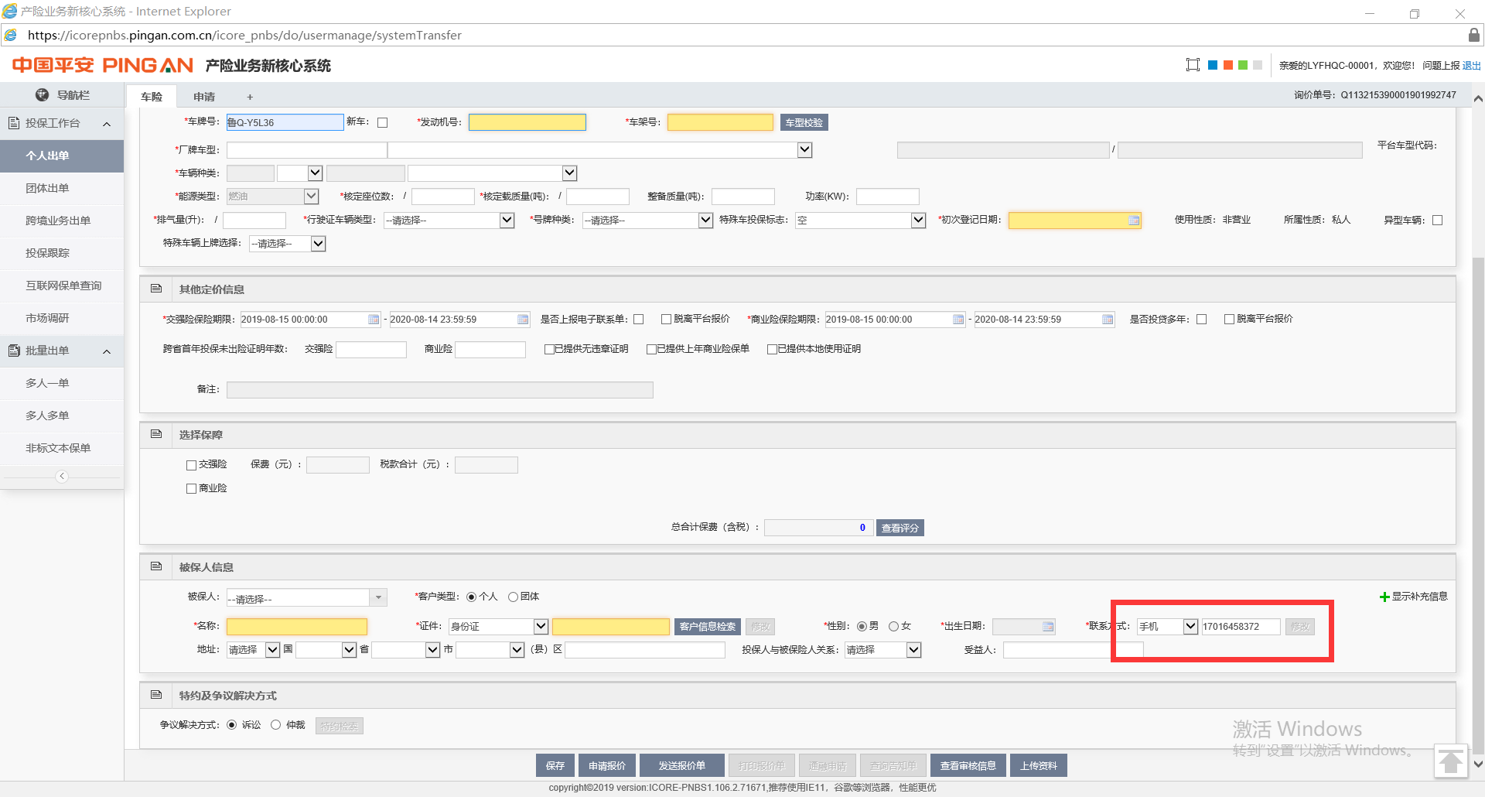Check the 异型车辆 checkbox

point(1437,221)
